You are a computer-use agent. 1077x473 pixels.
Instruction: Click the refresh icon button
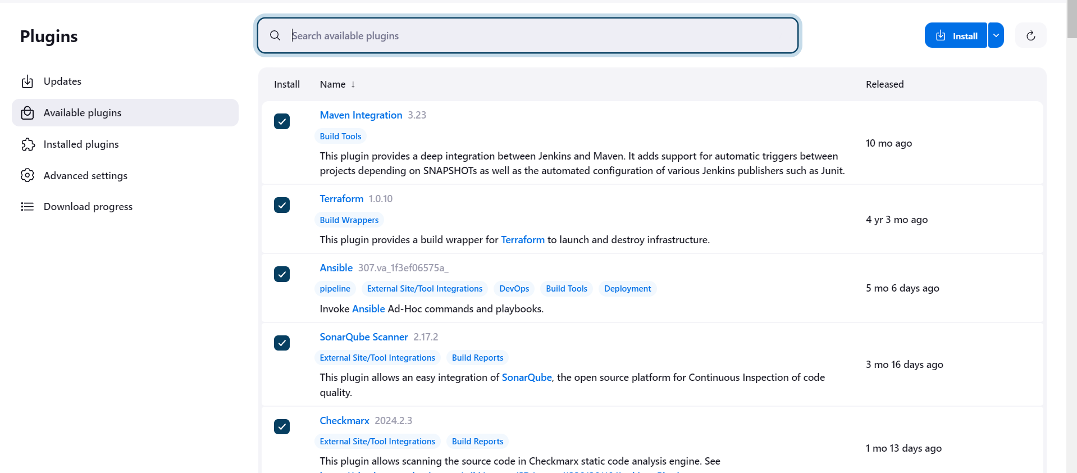click(x=1031, y=35)
